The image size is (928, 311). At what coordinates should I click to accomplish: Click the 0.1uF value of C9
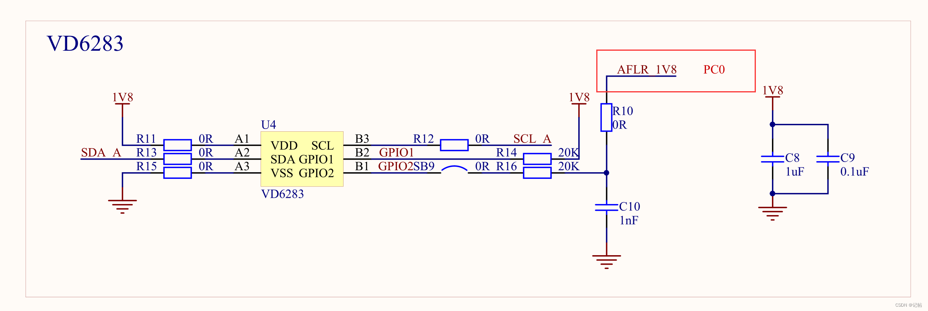(x=854, y=172)
